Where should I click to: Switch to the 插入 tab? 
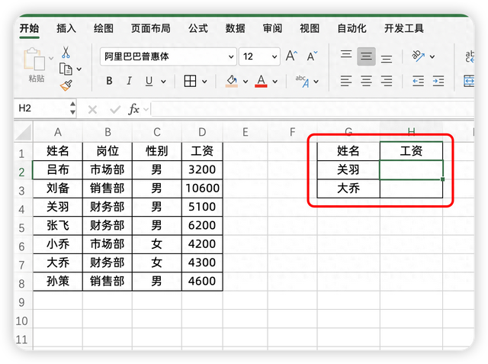(x=66, y=28)
